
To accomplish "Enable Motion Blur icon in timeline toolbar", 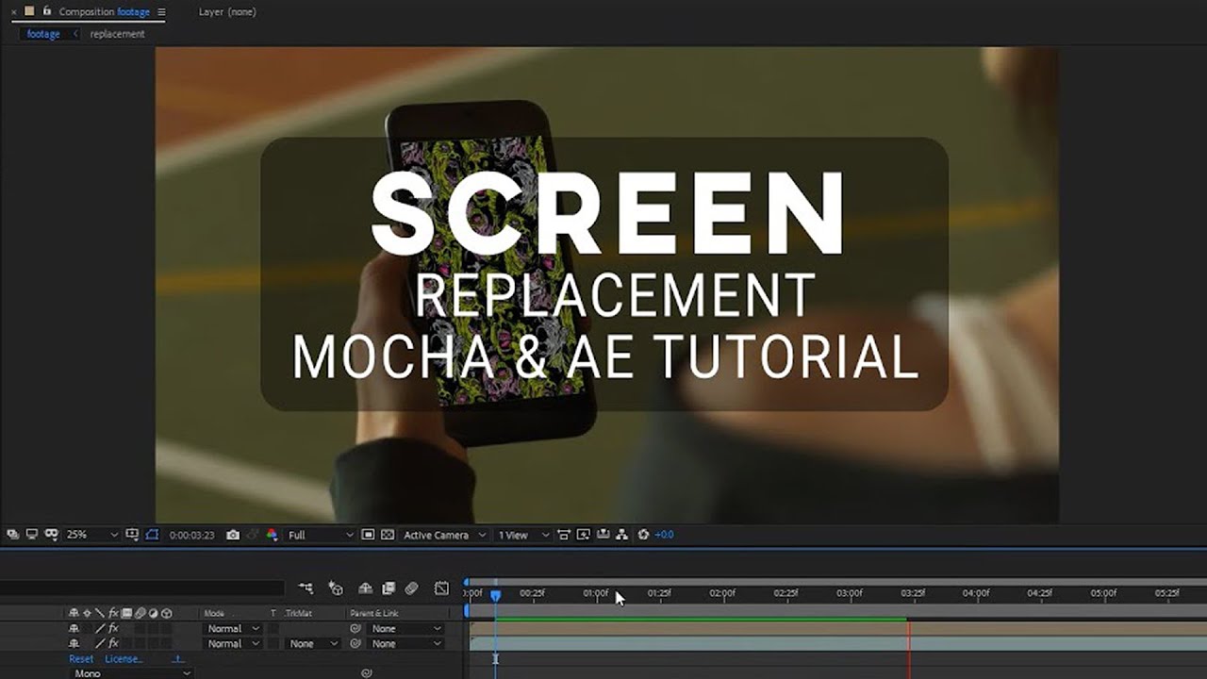I will tap(411, 588).
